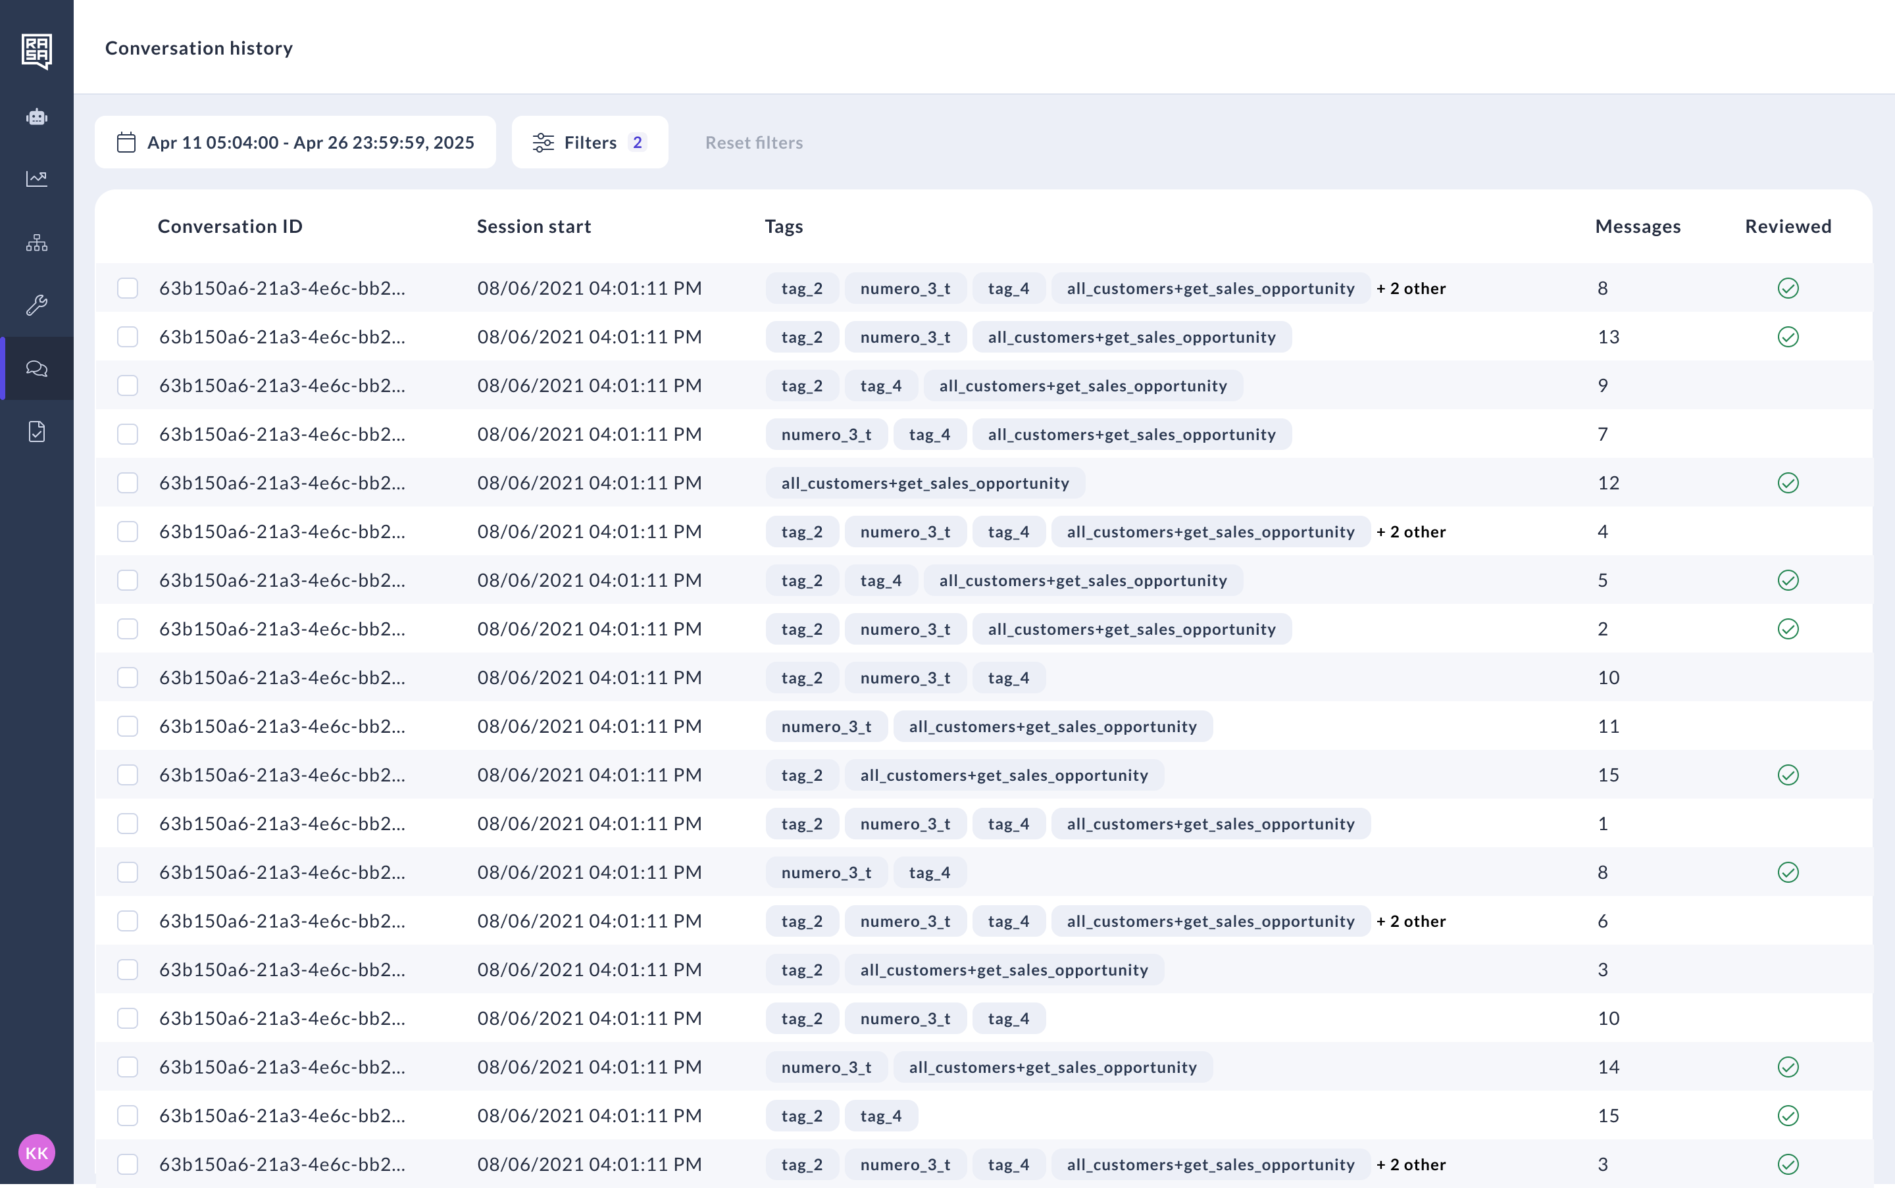Check the first conversation row checkbox
1895x1188 pixels.
[x=128, y=288]
